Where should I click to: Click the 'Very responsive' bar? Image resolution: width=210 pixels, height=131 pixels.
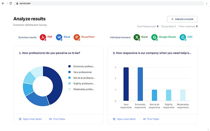[126, 84]
